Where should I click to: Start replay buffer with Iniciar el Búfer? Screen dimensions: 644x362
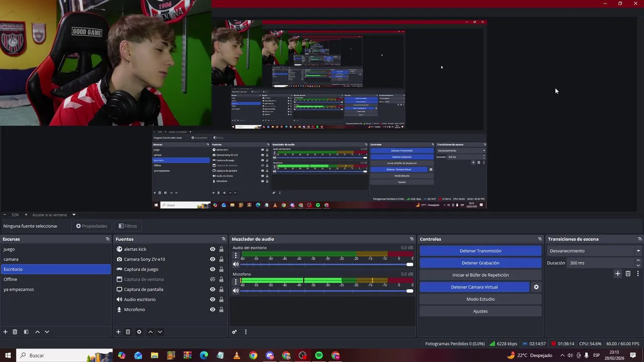[480, 275]
